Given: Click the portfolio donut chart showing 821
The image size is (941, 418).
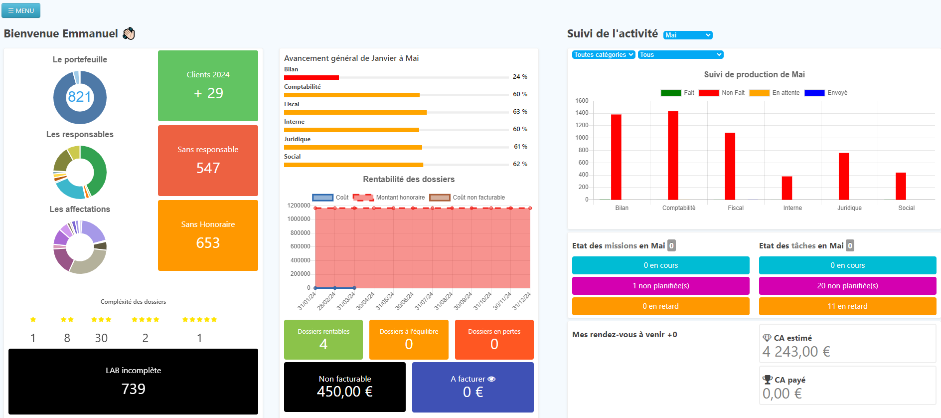Looking at the screenshot, I should [80, 97].
